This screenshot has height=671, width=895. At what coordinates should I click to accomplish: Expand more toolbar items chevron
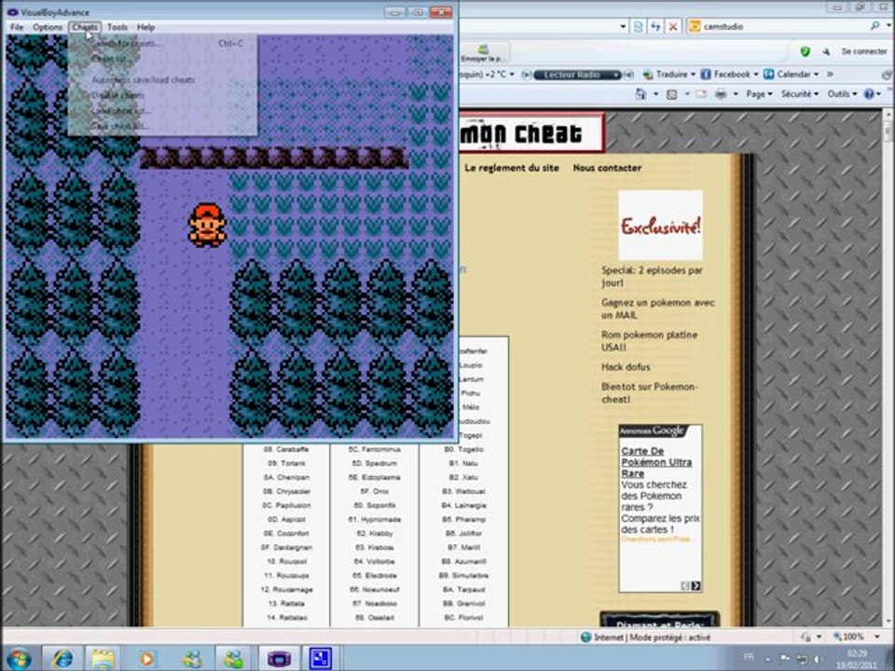coord(830,75)
